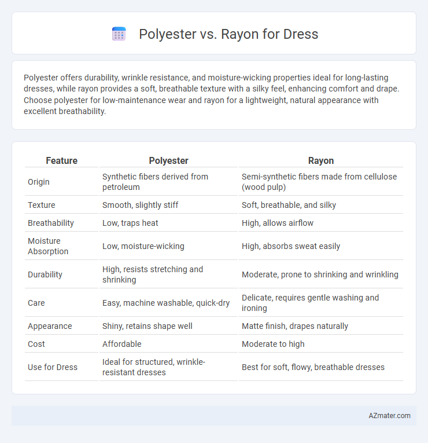Click the 'Rayon' column header
This screenshot has height=443, width=428.
tap(321, 160)
